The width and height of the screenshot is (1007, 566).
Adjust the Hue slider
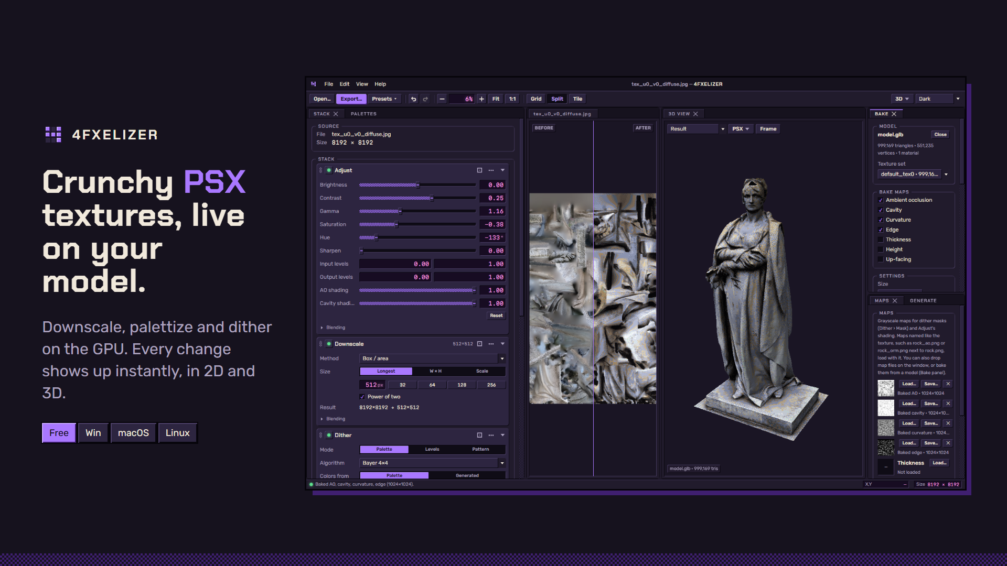(417, 237)
